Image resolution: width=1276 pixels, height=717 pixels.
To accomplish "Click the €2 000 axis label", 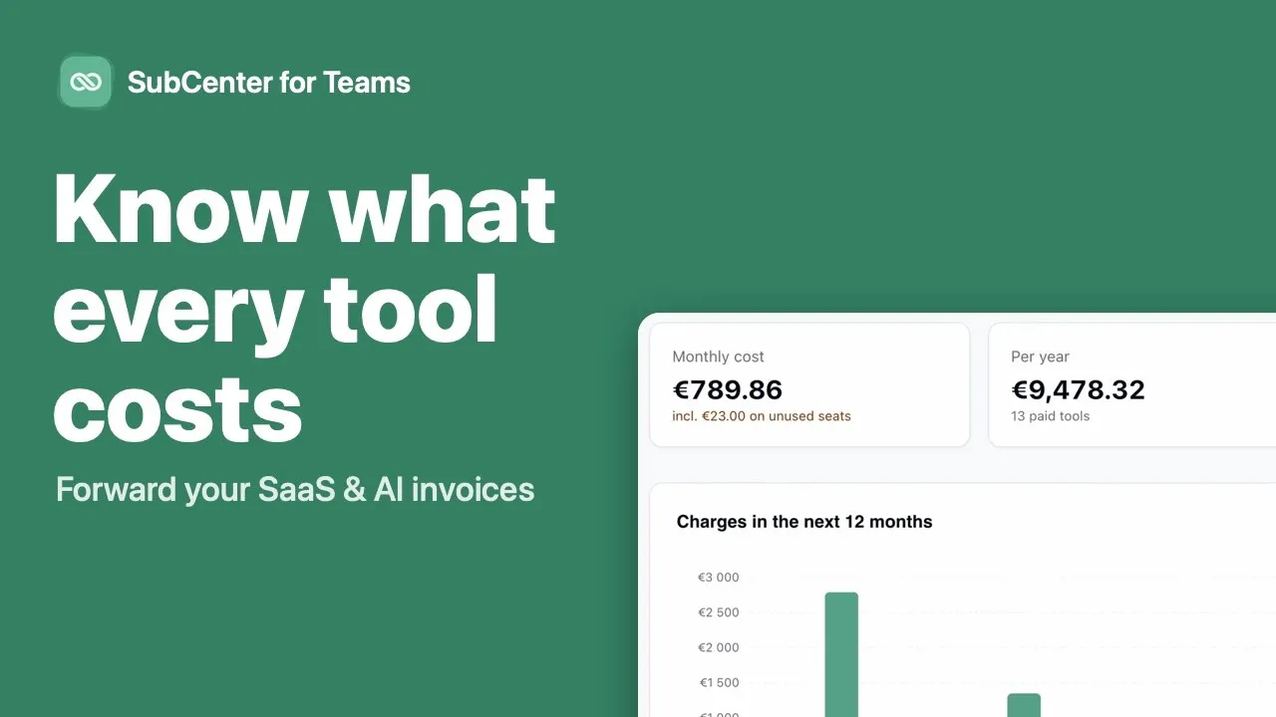I will 719,647.
